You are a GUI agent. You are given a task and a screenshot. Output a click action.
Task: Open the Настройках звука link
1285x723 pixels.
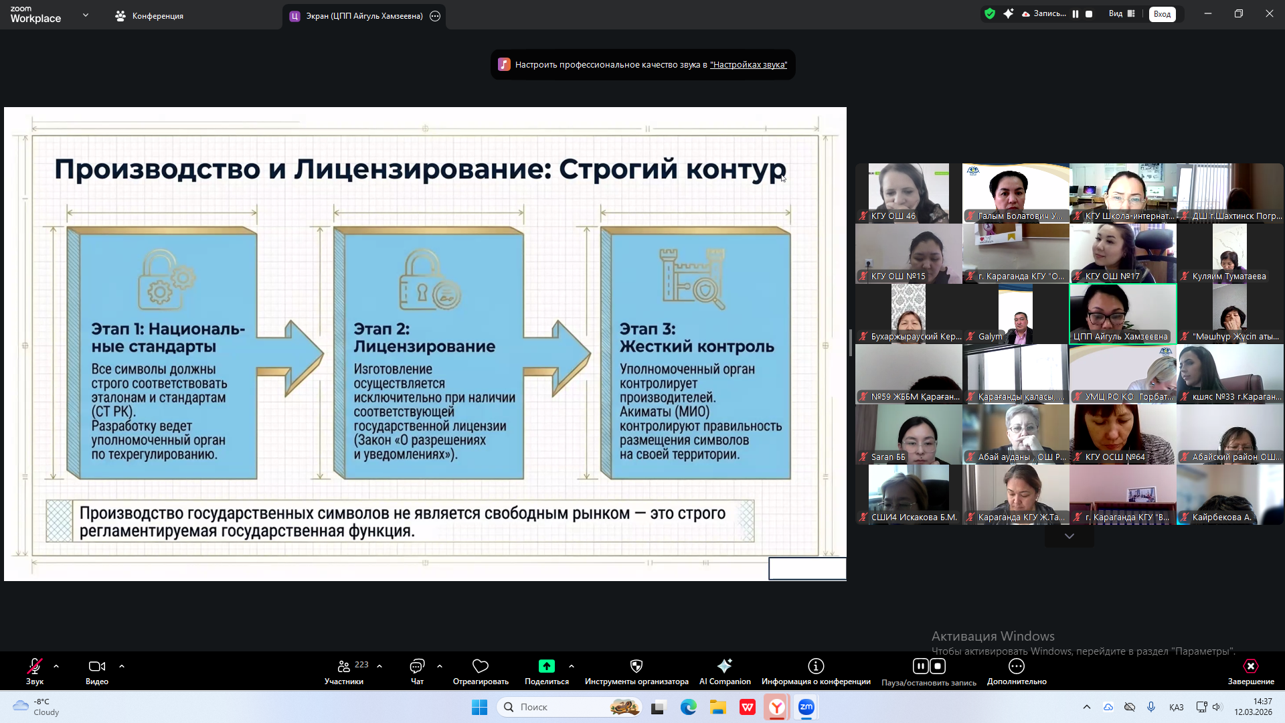point(748,65)
